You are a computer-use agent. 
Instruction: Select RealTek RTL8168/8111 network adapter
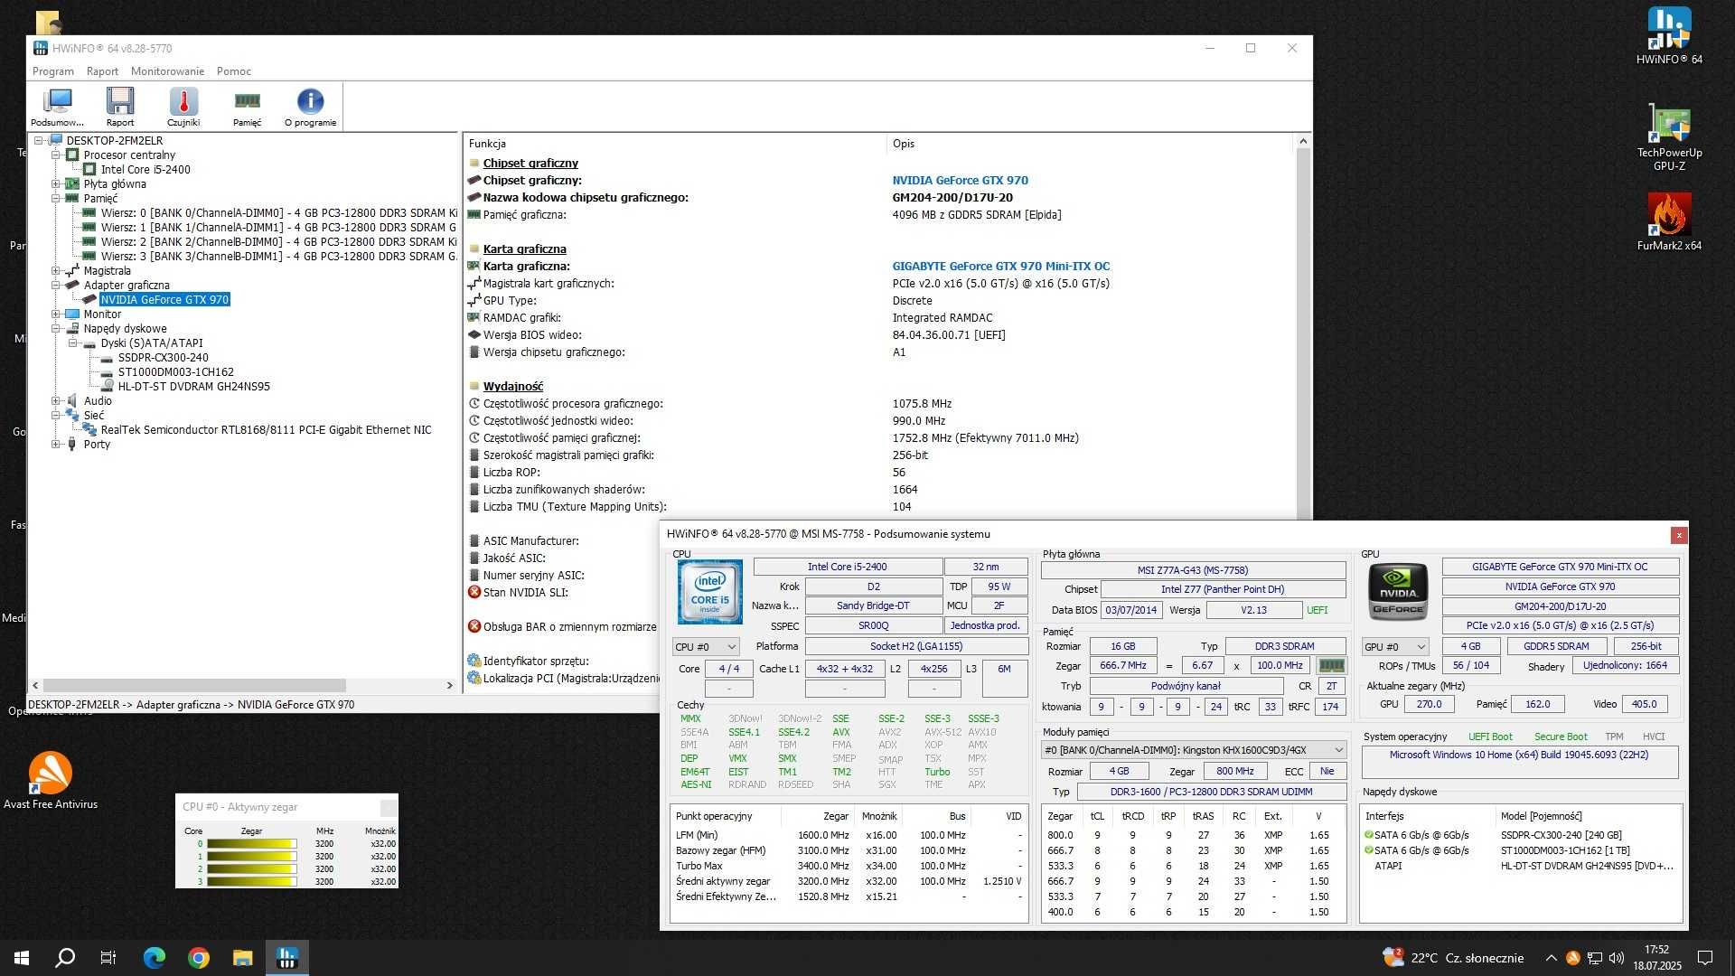266,430
